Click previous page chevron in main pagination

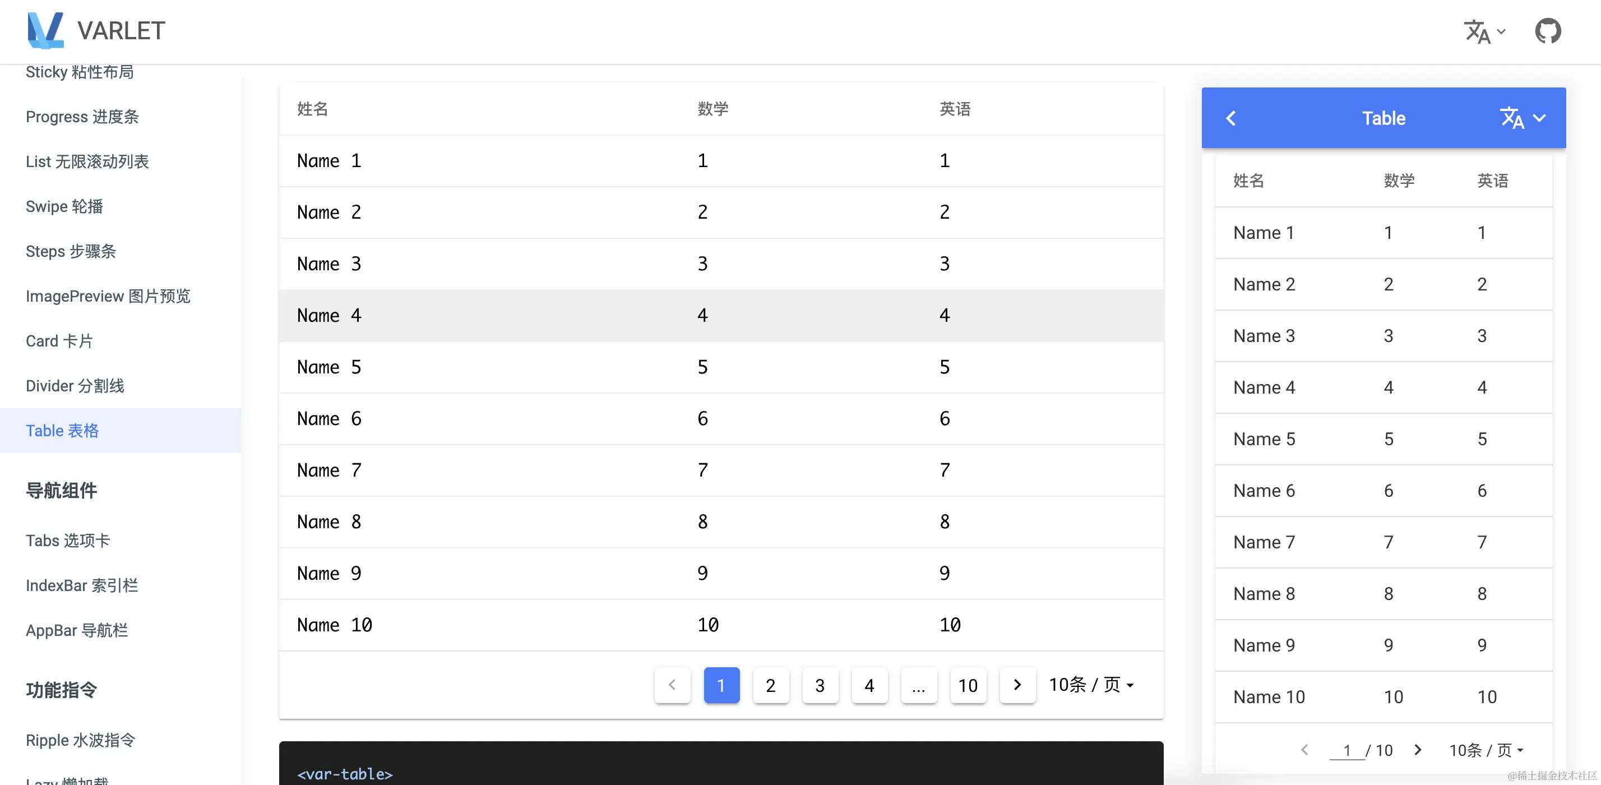(672, 685)
